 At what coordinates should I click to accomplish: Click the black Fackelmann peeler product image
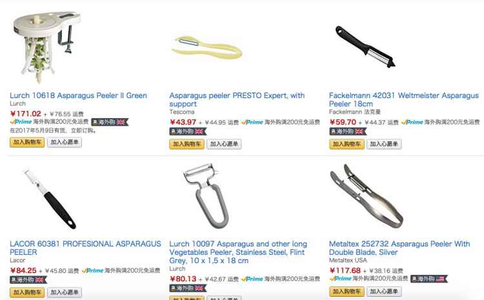coord(365,47)
